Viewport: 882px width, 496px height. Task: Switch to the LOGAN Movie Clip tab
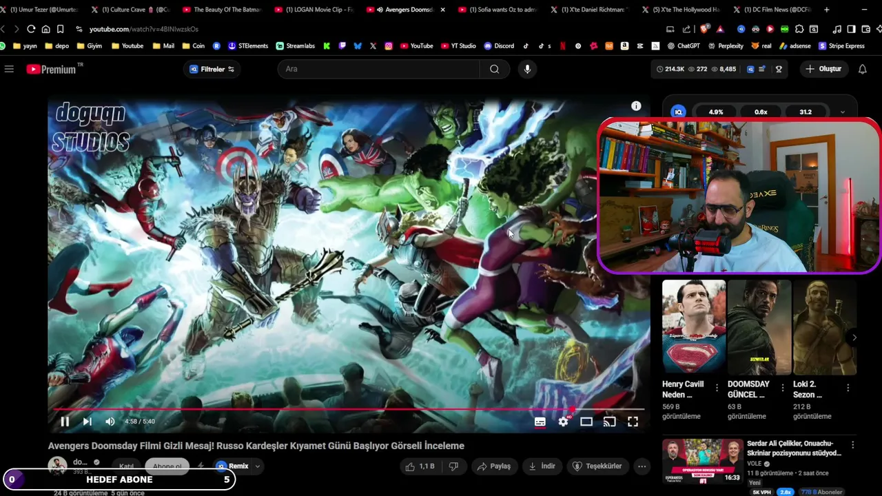pos(316,10)
